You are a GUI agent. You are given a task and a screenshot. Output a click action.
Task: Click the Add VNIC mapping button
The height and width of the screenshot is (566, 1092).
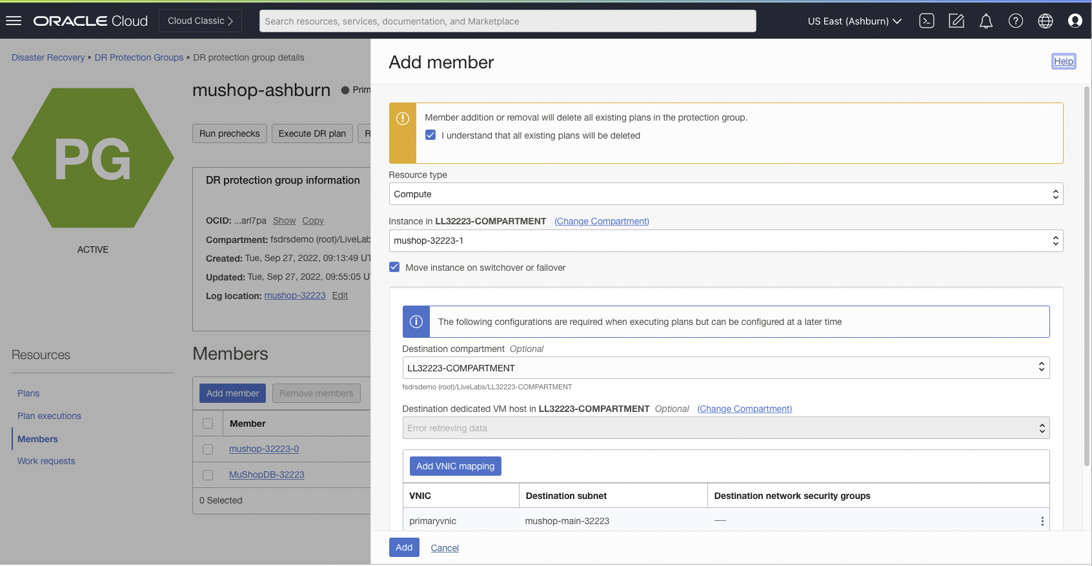tap(455, 466)
